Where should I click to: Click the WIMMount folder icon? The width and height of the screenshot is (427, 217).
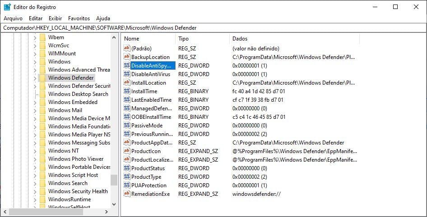42,54
